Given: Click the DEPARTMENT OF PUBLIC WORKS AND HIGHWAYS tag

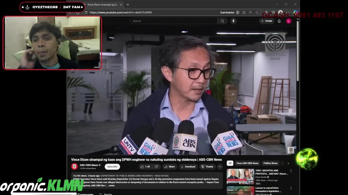Looking at the screenshot, I should point(135,176).
